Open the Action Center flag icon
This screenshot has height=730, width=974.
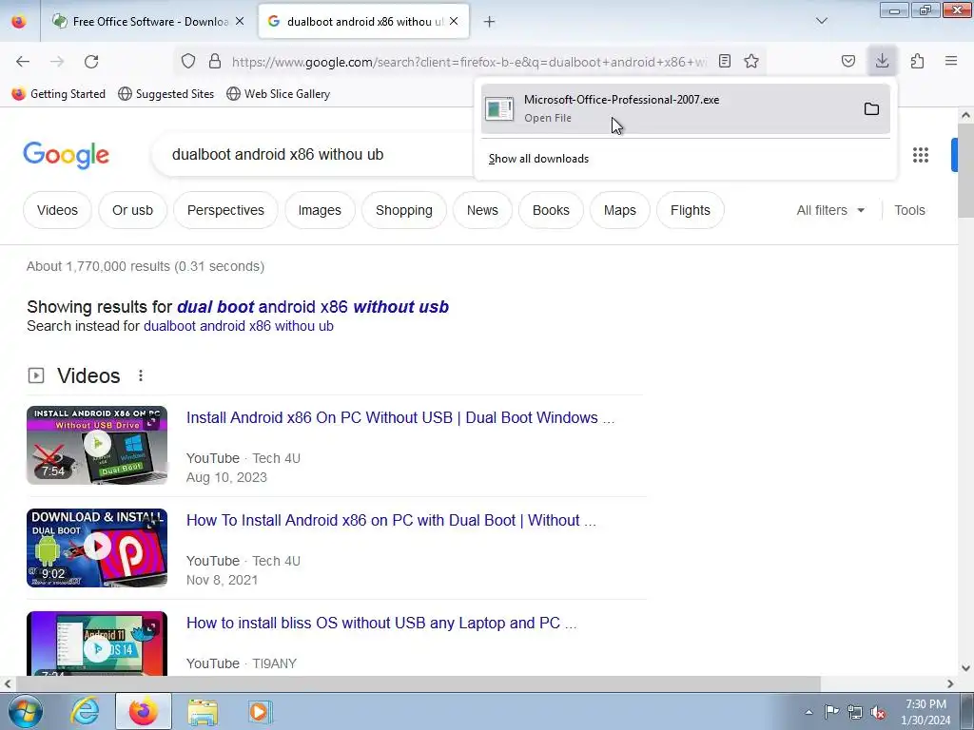point(831,712)
